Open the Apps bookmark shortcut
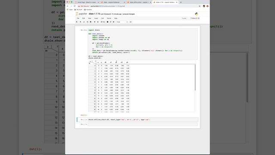 (x=70, y=9)
